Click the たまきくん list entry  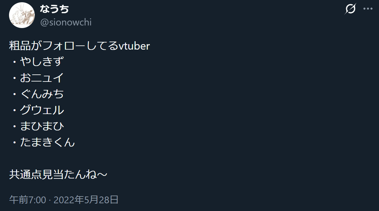click(47, 142)
